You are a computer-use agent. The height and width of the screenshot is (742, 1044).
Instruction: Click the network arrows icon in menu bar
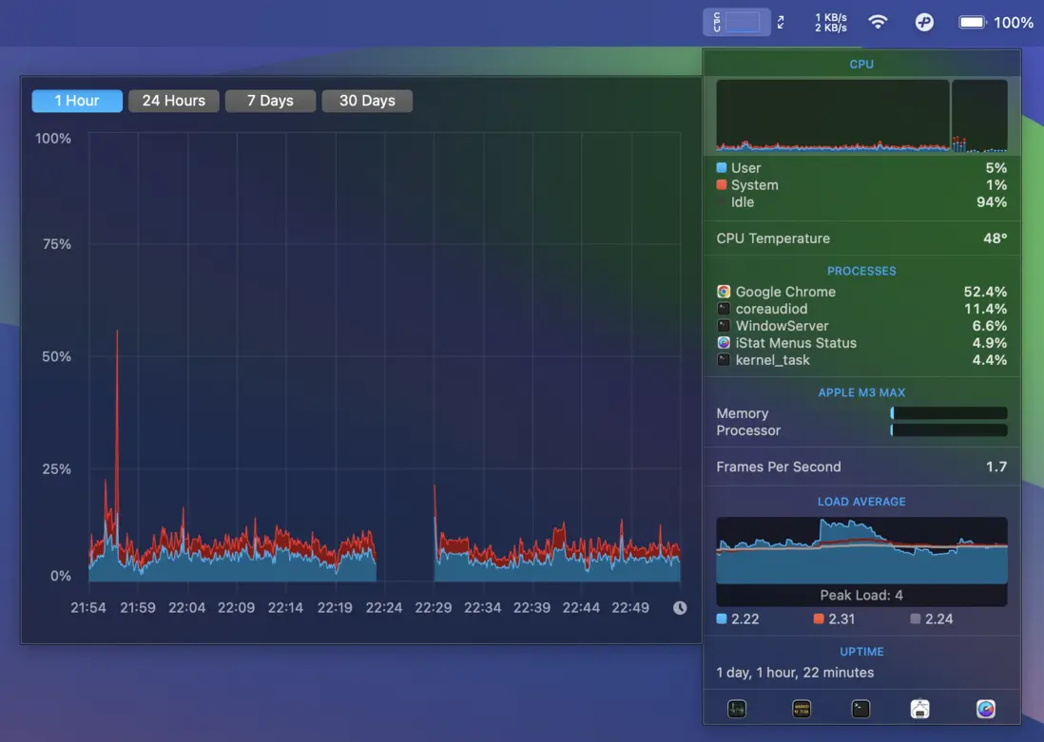(781, 22)
